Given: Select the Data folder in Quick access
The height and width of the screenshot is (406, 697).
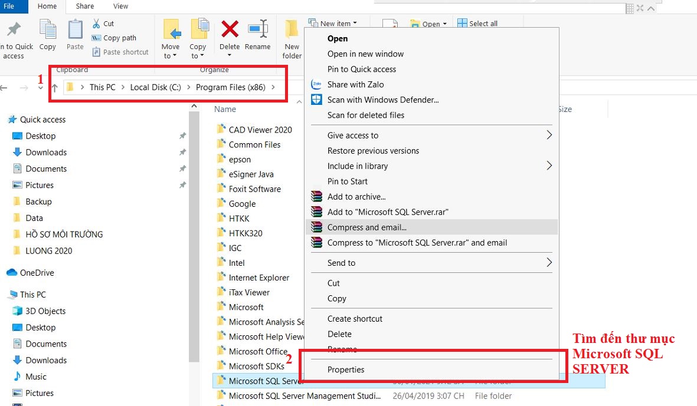Looking at the screenshot, I should pyautogui.click(x=34, y=218).
